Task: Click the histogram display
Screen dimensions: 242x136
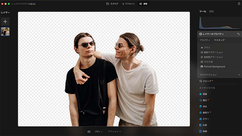Action: 220,23
